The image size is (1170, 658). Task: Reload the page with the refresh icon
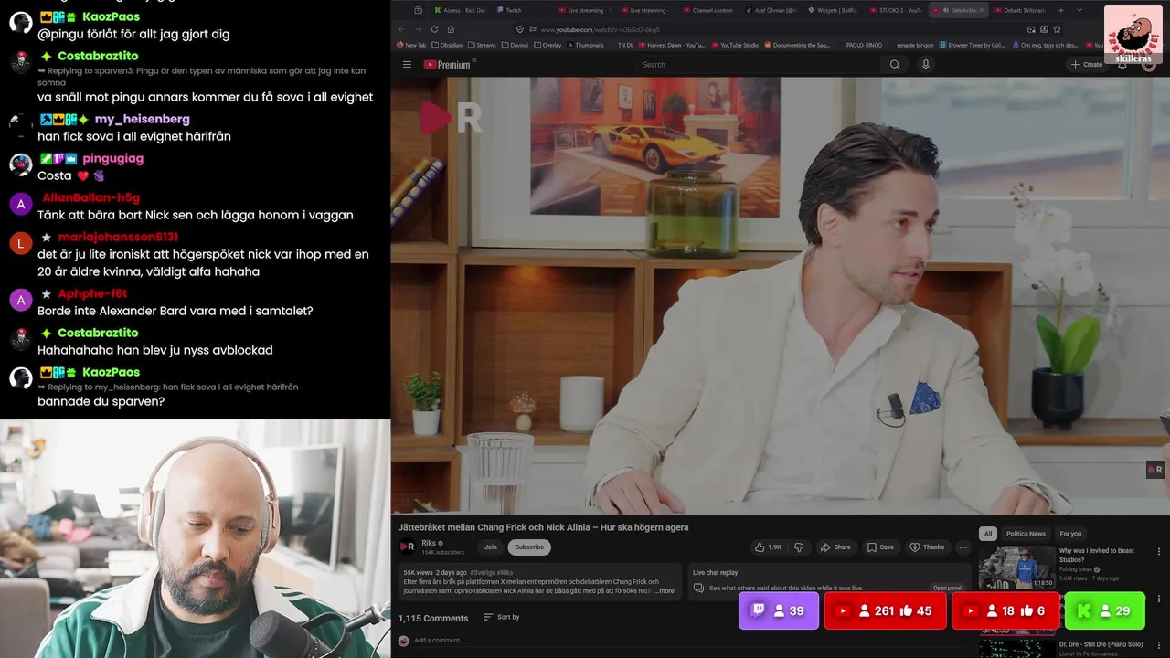[434, 29]
